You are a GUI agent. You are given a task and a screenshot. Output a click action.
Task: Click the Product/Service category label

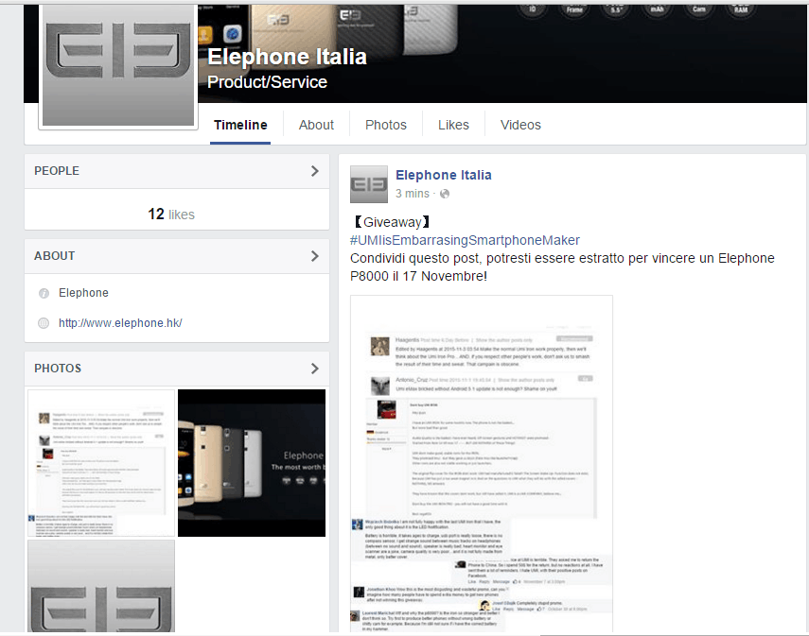(267, 82)
